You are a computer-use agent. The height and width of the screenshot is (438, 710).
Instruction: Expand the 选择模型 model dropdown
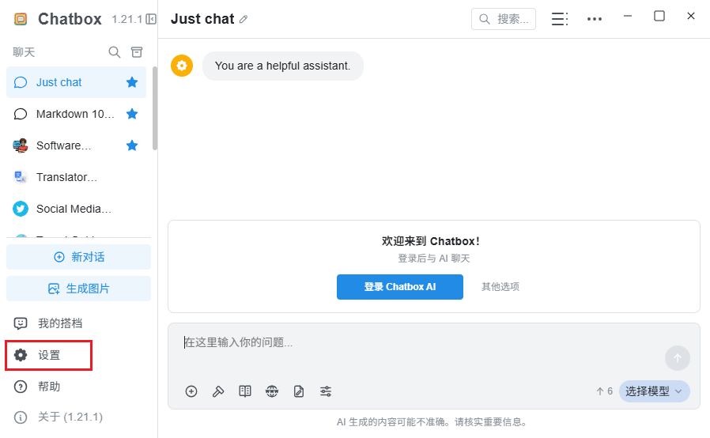tap(655, 391)
